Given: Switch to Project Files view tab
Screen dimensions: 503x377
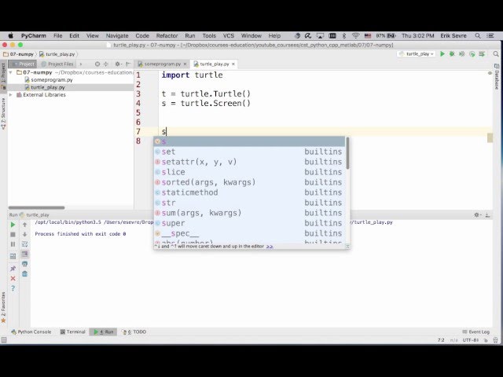Looking at the screenshot, I should click(57, 64).
